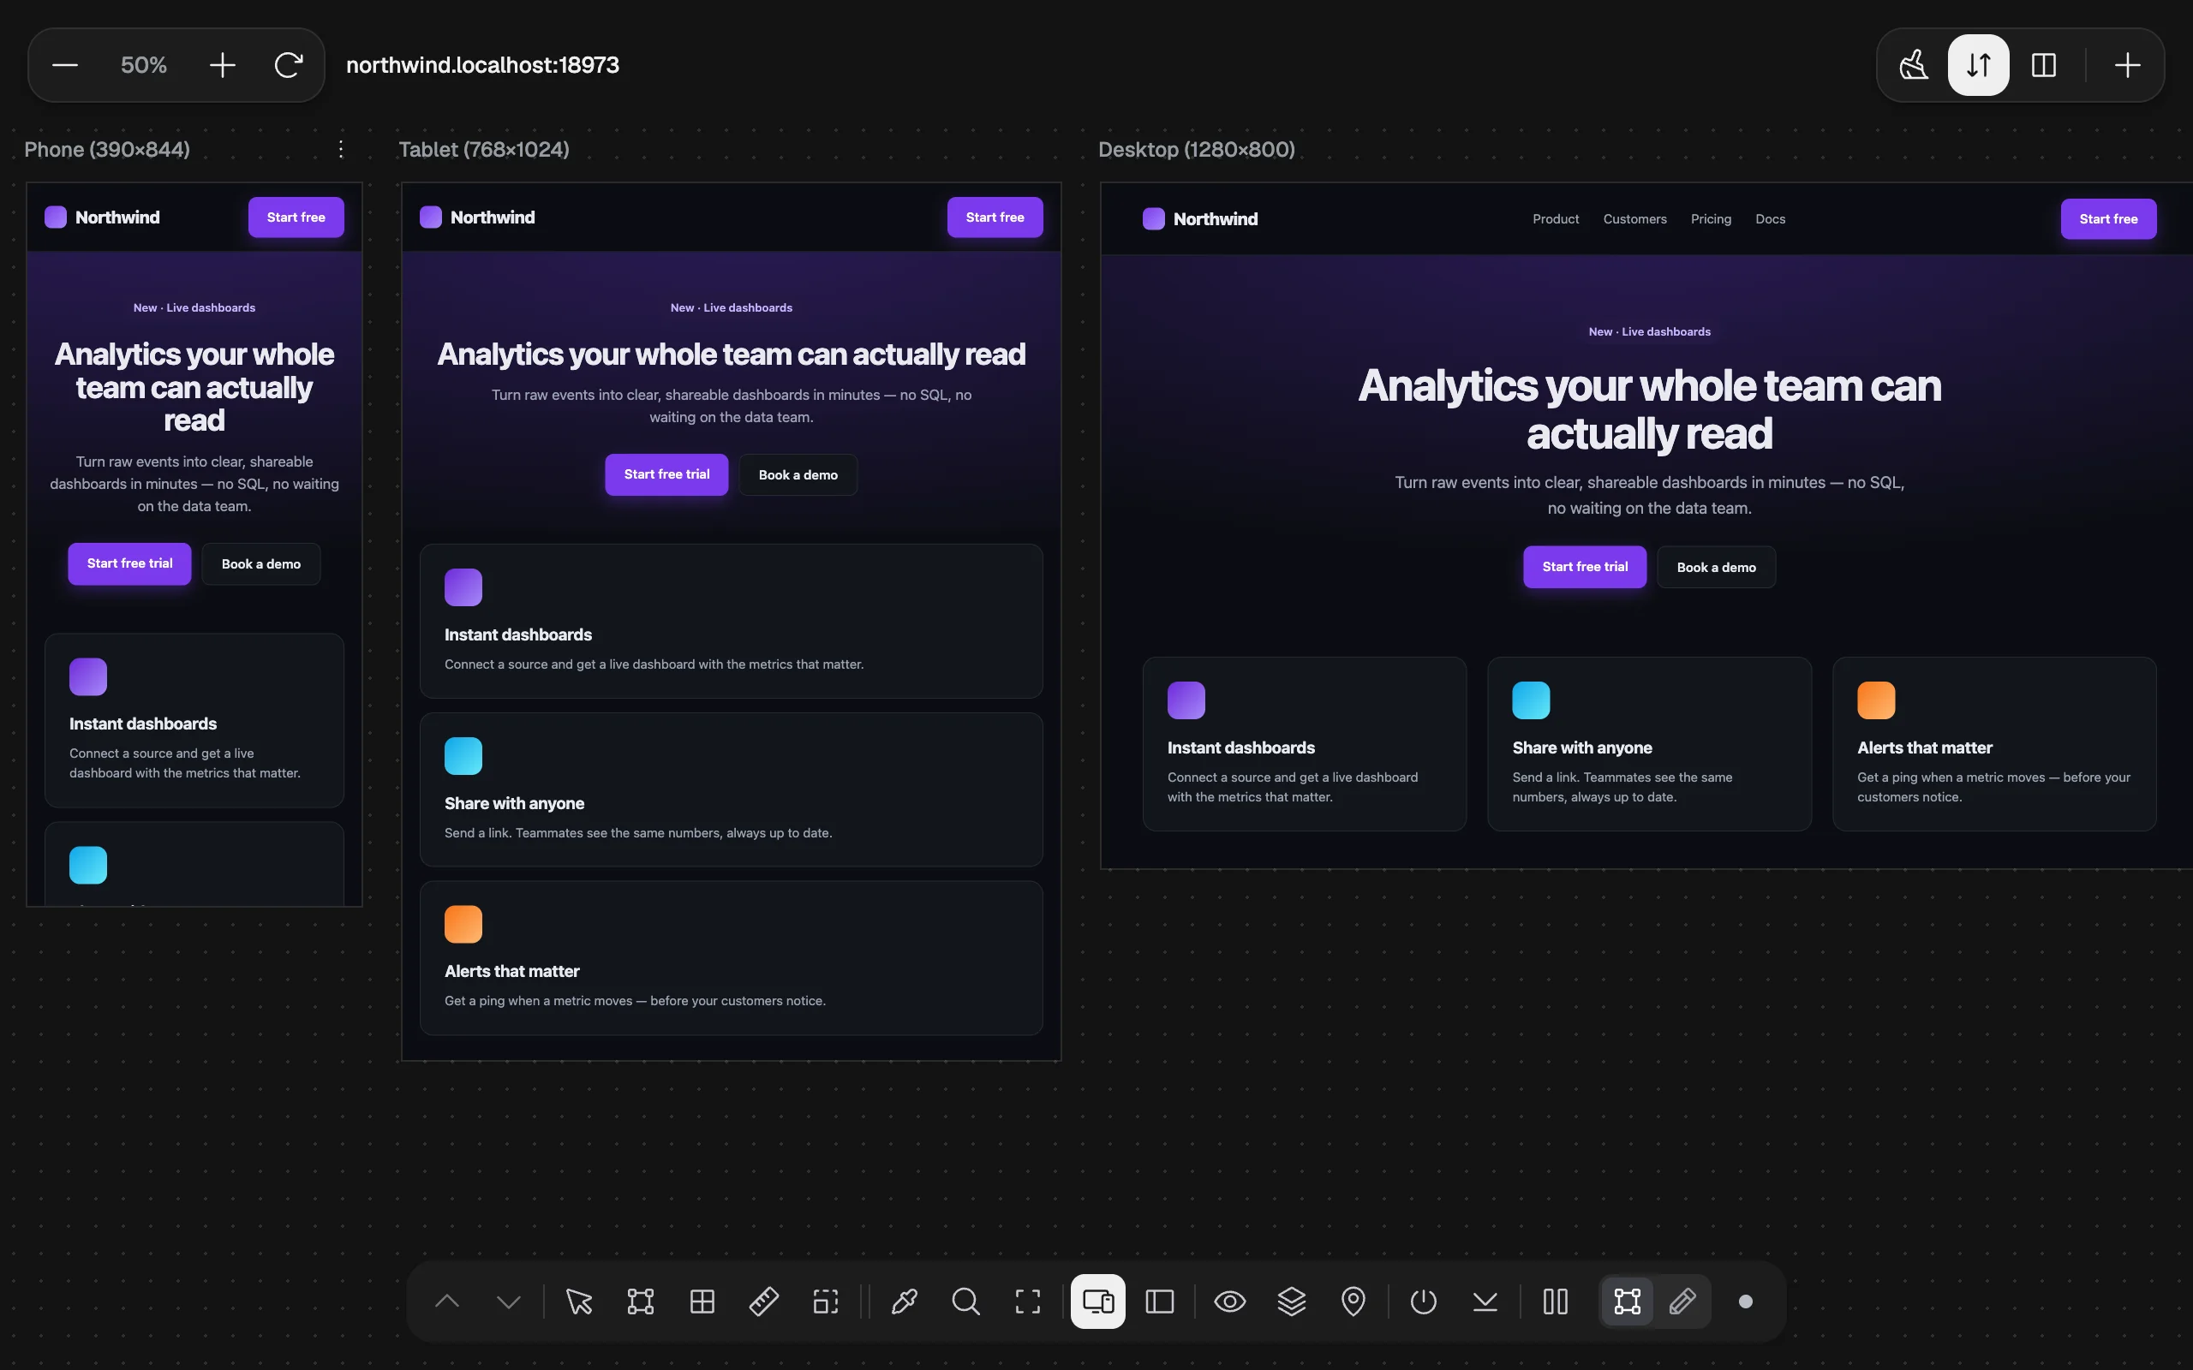Pick a color with the eyedropper tool

pyautogui.click(x=905, y=1302)
